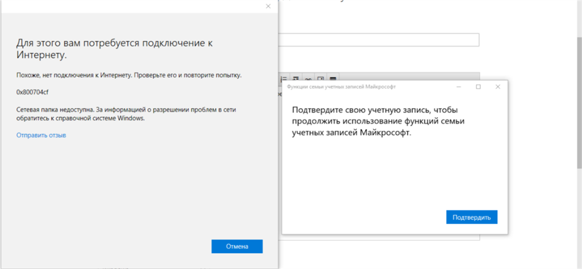Click the 'Похоже, нет подключения к Интернету' text
The width and height of the screenshot is (582, 269).
click(129, 75)
